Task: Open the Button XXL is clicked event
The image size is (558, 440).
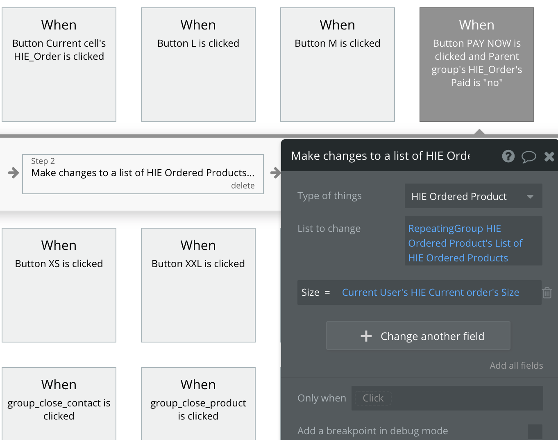Action: pyautogui.click(x=198, y=285)
